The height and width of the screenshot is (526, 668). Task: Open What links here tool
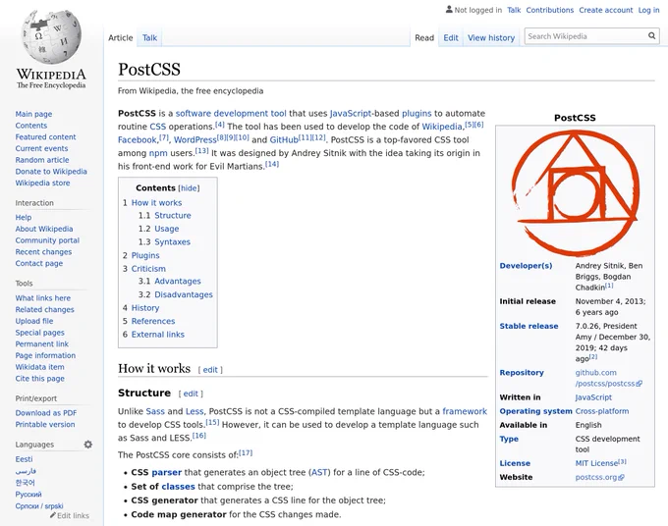tap(43, 298)
